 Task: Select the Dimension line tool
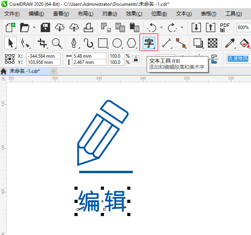click(166, 43)
